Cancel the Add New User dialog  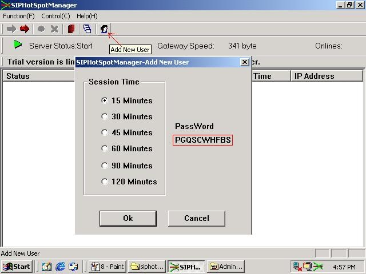point(197,218)
